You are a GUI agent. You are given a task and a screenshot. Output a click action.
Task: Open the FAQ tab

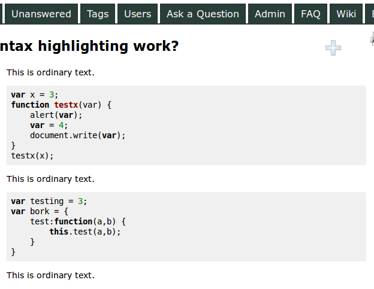[x=310, y=14]
